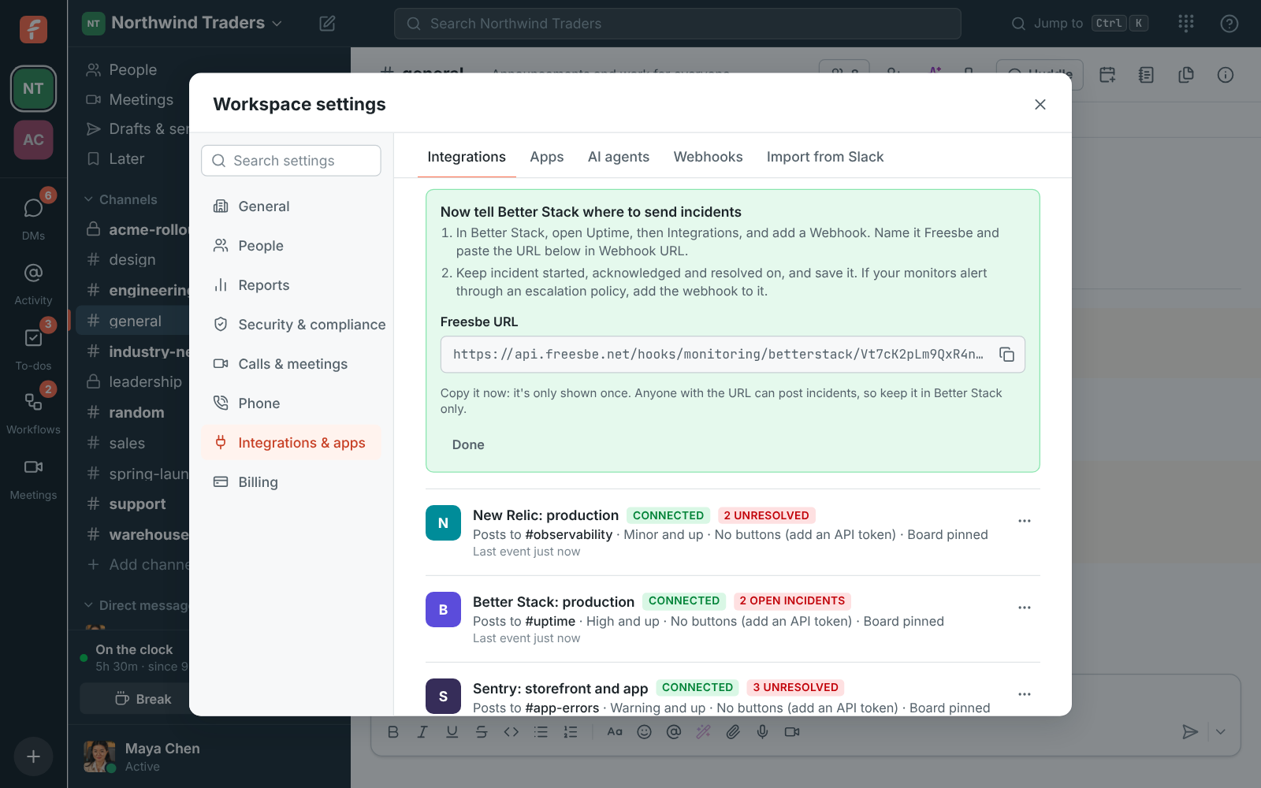Select the Integrations tab
This screenshot has width=1261, height=788.
coord(467,157)
